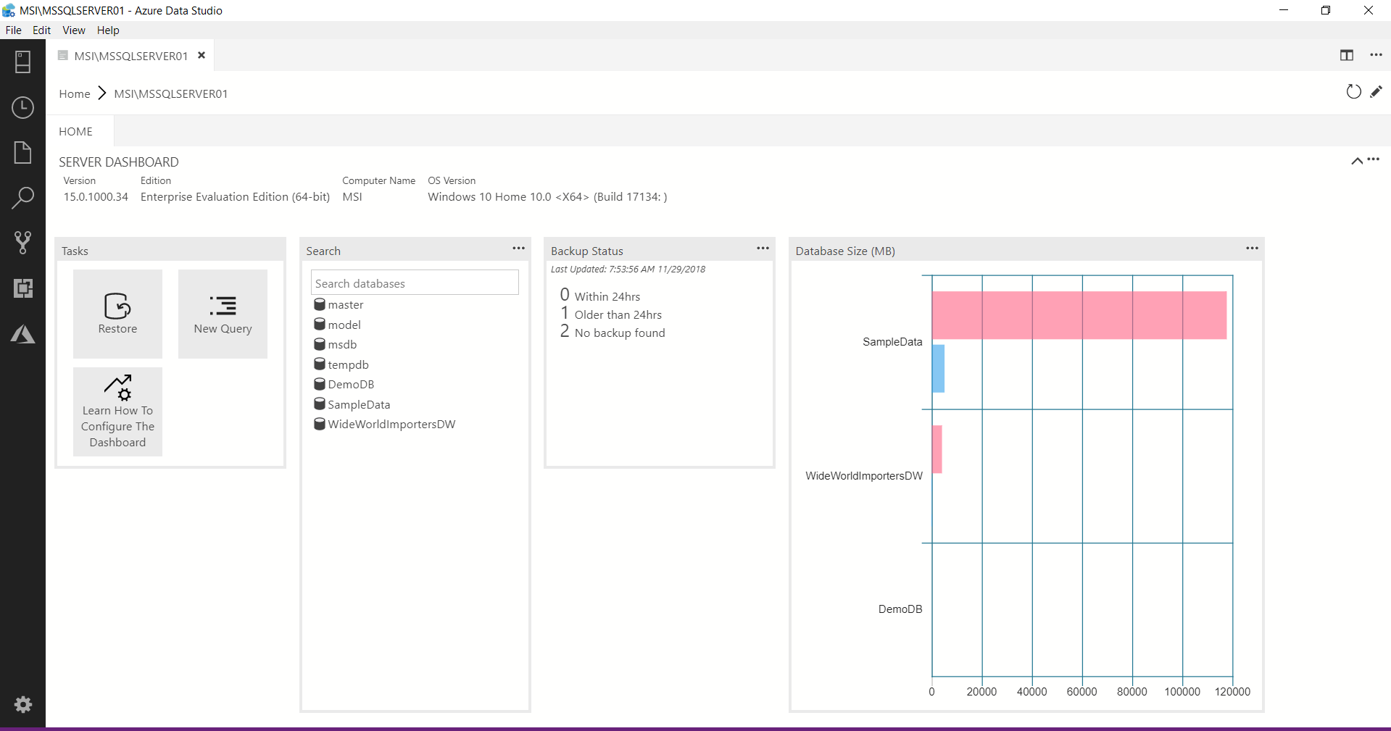Open the Servers view in activity bar
Screen dimensions: 1391x731
click(22, 62)
